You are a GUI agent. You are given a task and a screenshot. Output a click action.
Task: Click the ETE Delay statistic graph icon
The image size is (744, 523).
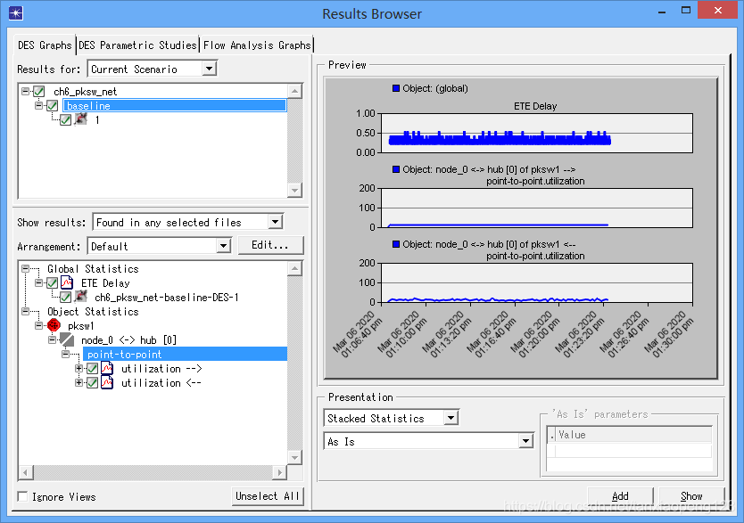pos(67,282)
